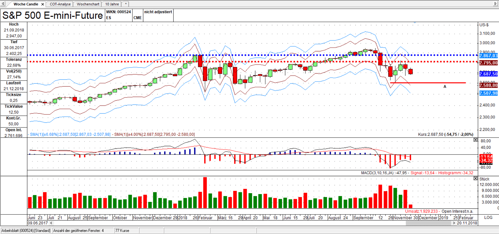The image size is (499, 234).
Task: Click the end date 20.11.2018 field
Action: [467, 223]
